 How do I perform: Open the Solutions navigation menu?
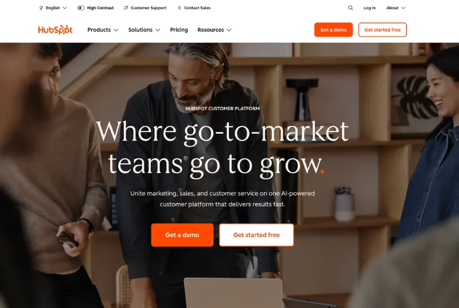pos(144,30)
